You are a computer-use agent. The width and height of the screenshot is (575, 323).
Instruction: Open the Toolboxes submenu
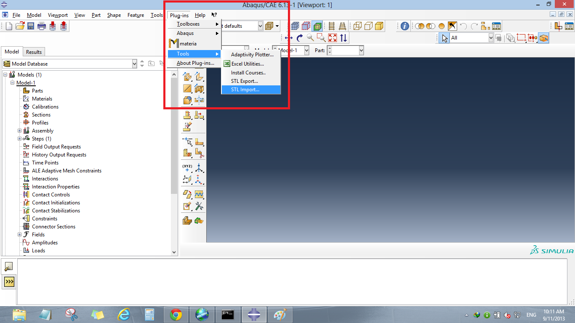(x=194, y=24)
